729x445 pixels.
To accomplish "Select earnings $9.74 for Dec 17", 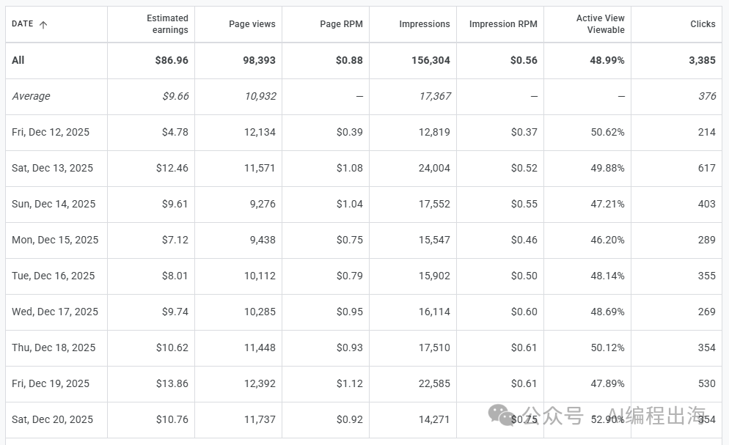I will tap(175, 312).
